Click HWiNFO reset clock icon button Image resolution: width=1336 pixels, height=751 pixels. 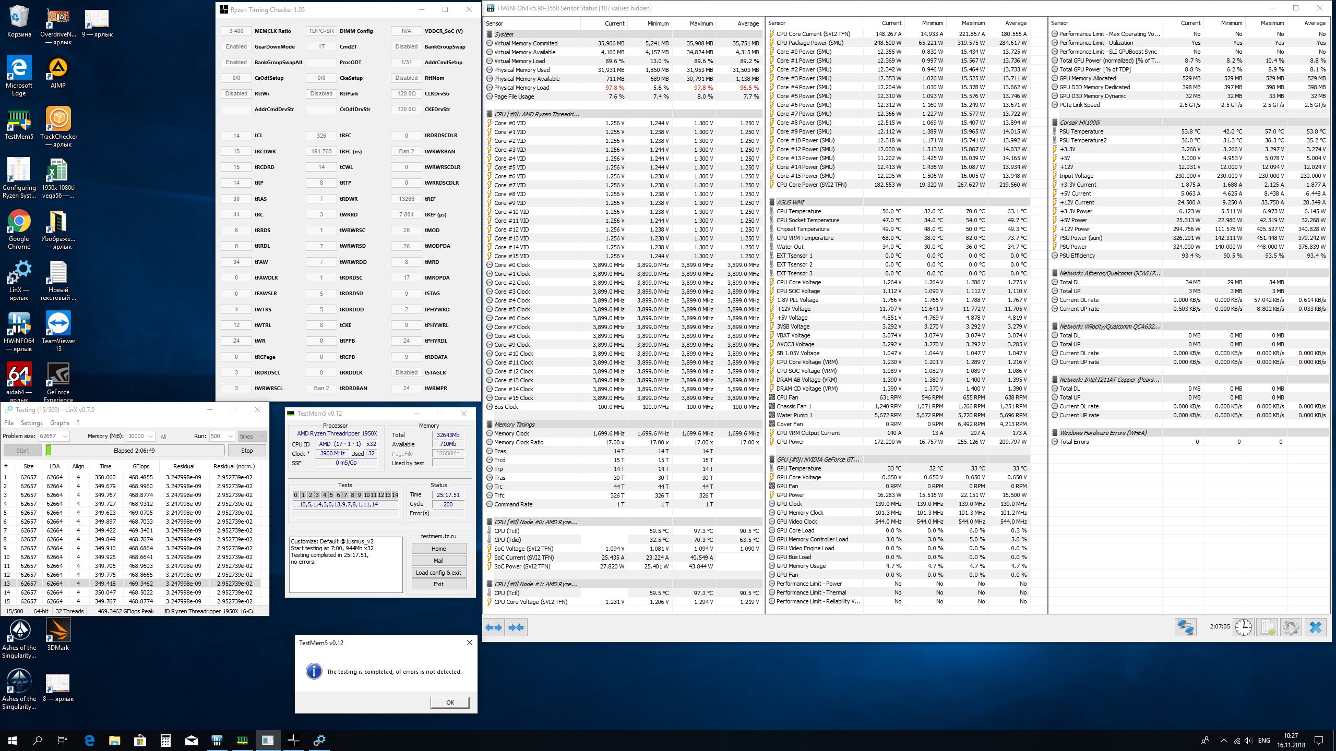(x=1244, y=627)
